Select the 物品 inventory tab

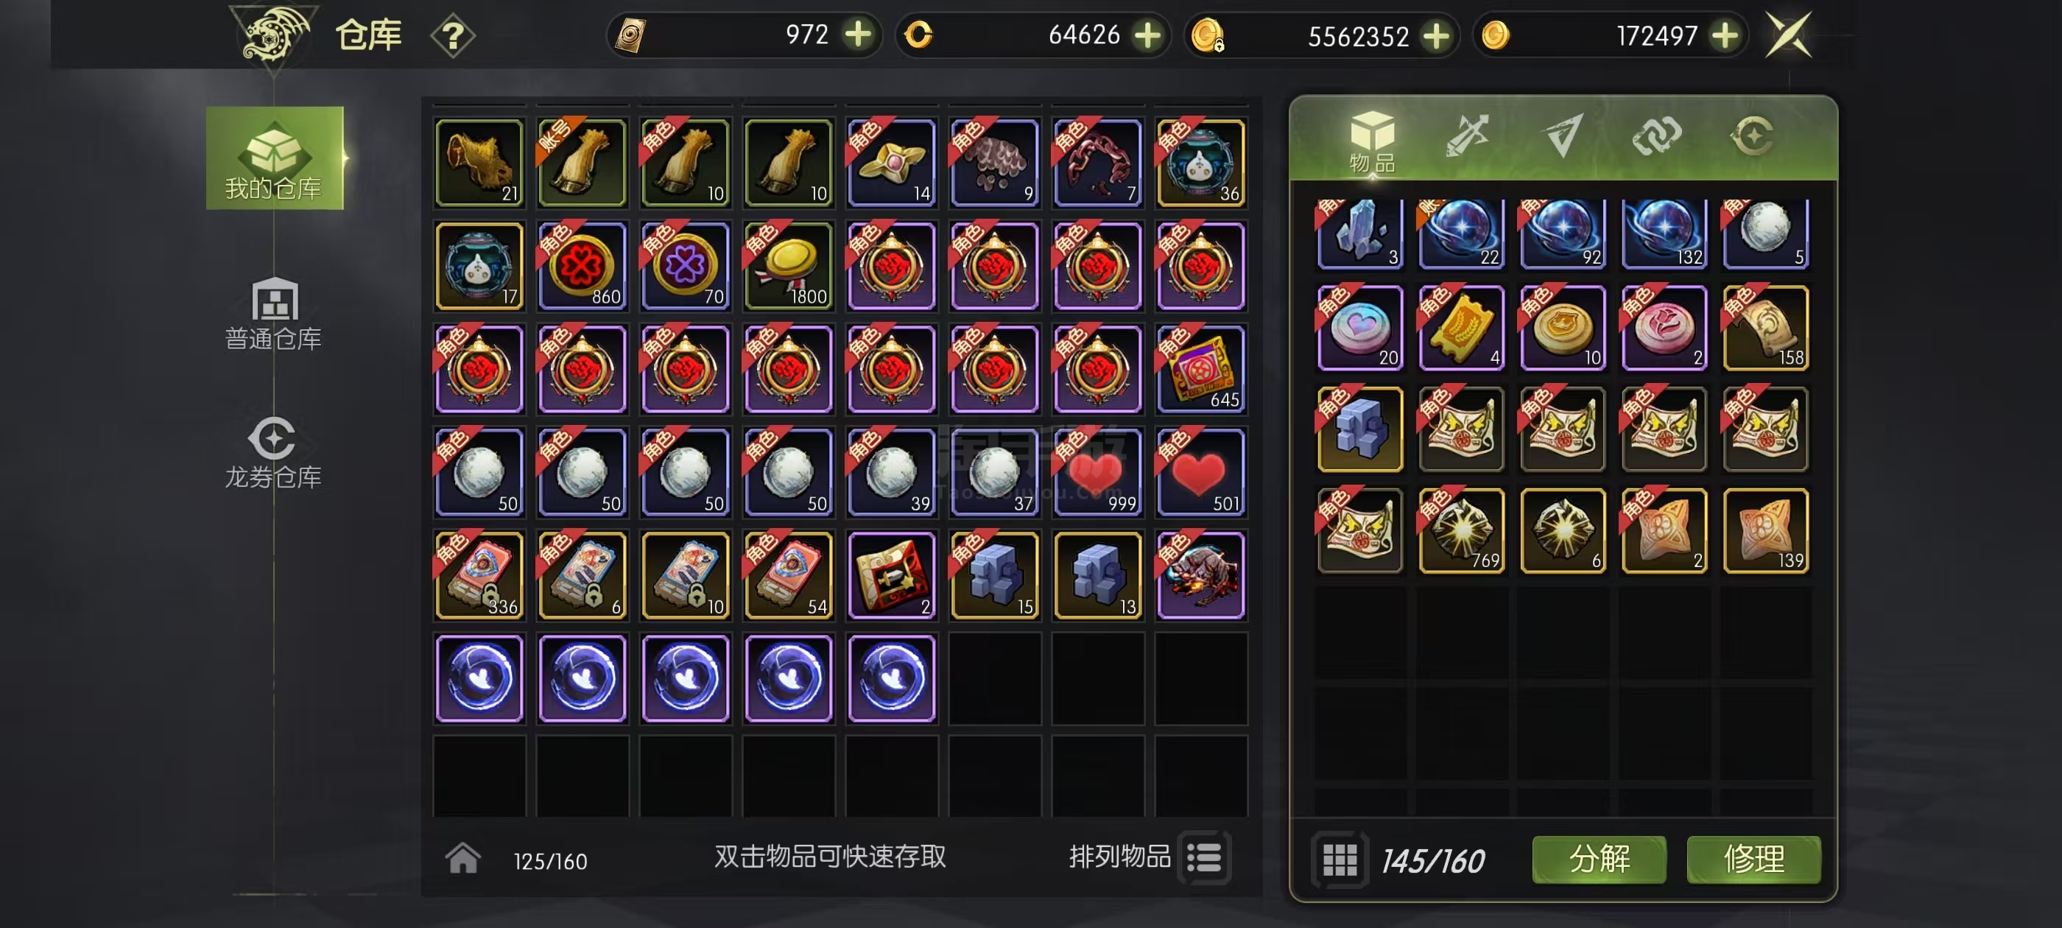click(1372, 141)
